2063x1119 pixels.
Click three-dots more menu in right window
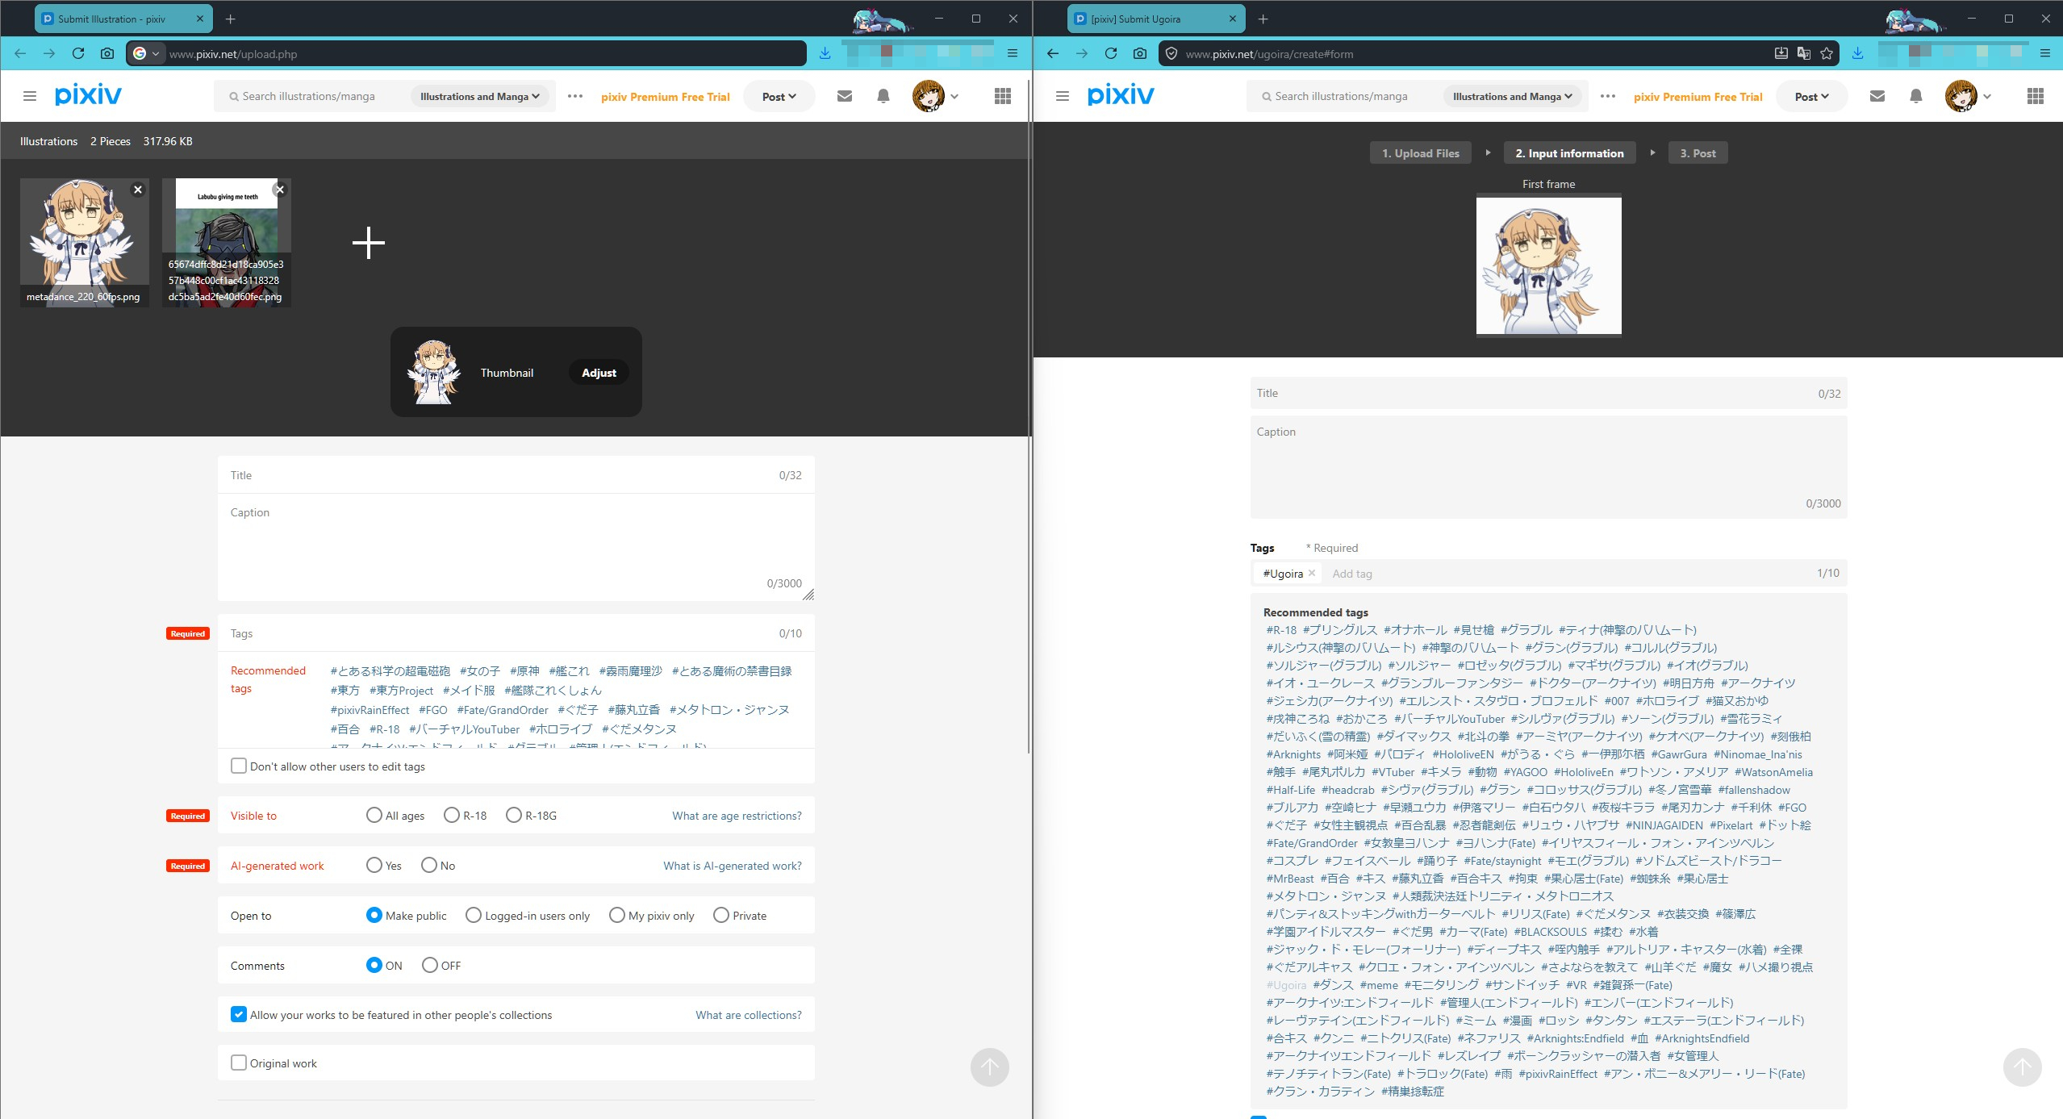point(1608,96)
